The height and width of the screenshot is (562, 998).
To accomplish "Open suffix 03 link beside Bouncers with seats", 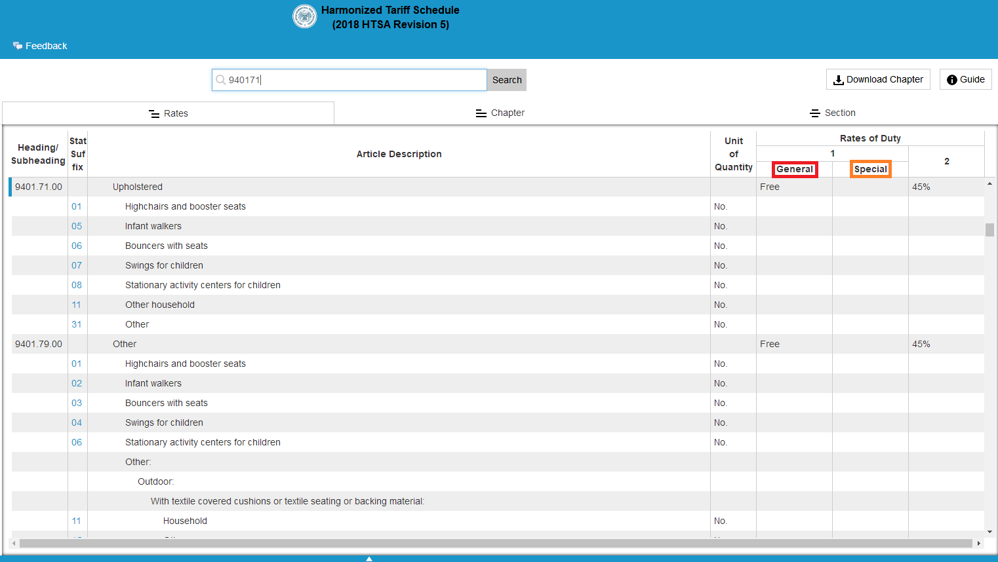I will 77,403.
